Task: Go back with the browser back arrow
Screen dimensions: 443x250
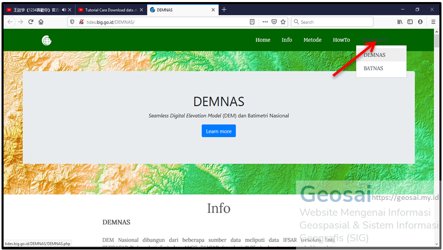Action: [10, 21]
